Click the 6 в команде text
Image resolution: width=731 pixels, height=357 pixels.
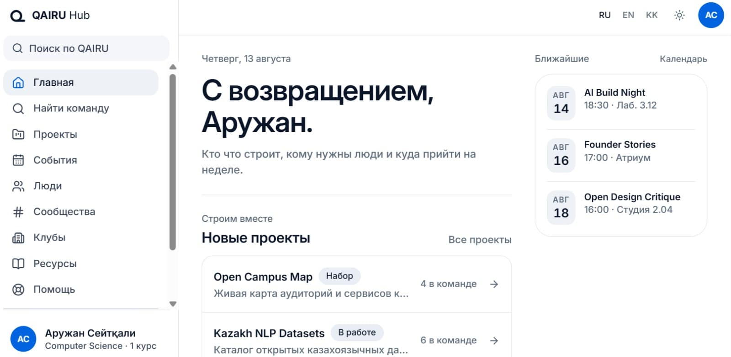point(448,341)
